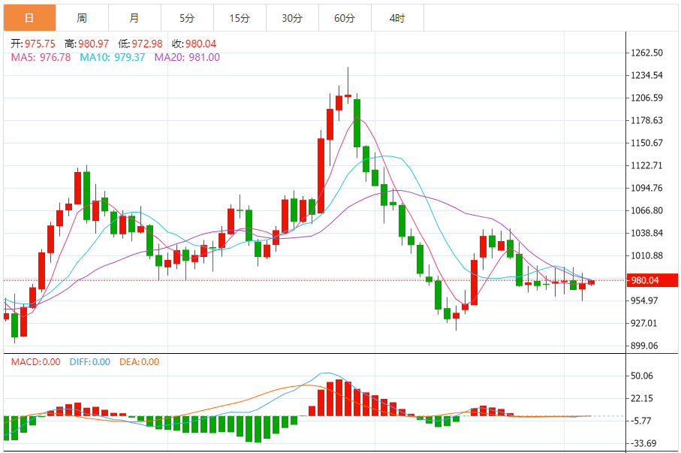Viewport: 681px width, 453px height.
Task: Click the DEA:0.00 indicator label
Action: 140,361
